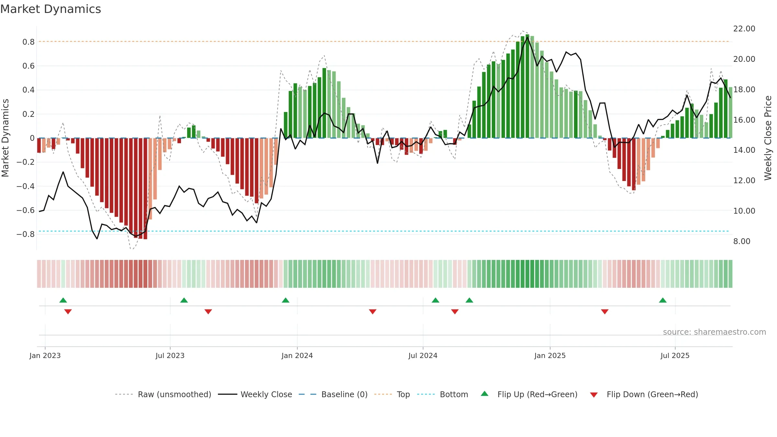This screenshot has height=437, width=777.
Task: Select the red flip-down triangle after Jan 2025
Action: coord(605,312)
